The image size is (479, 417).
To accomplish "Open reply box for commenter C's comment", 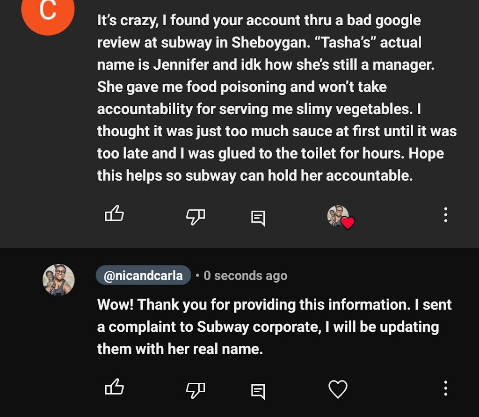I will point(258,217).
